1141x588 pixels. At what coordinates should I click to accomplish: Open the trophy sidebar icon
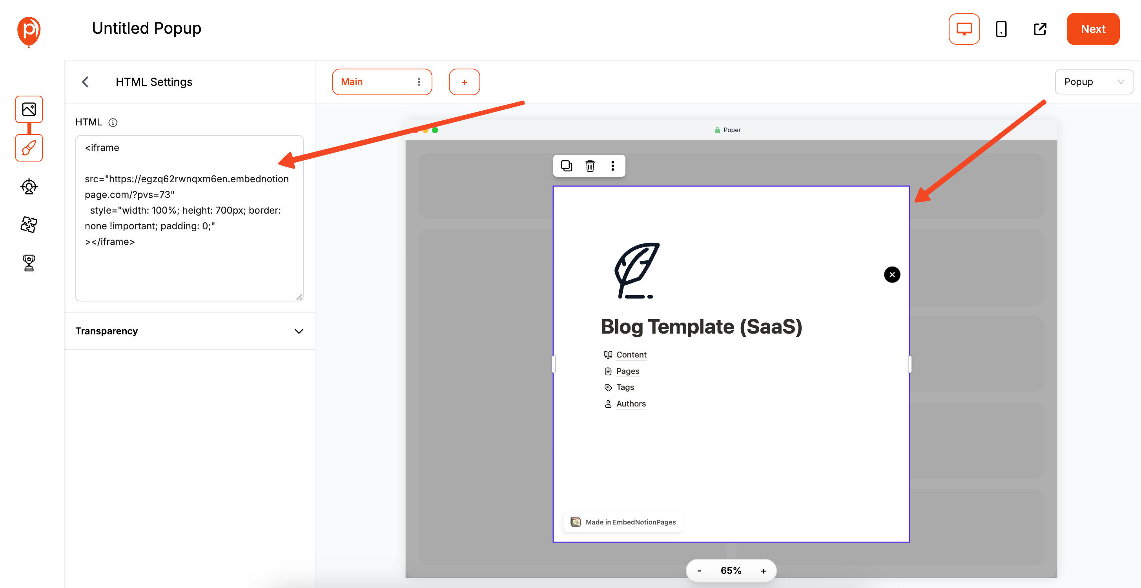pyautogui.click(x=29, y=263)
